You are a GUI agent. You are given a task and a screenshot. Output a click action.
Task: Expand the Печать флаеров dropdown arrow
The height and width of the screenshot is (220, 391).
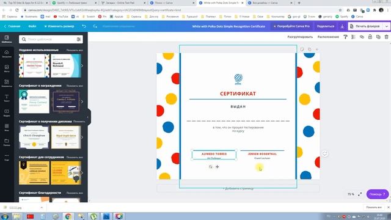[x=387, y=26]
